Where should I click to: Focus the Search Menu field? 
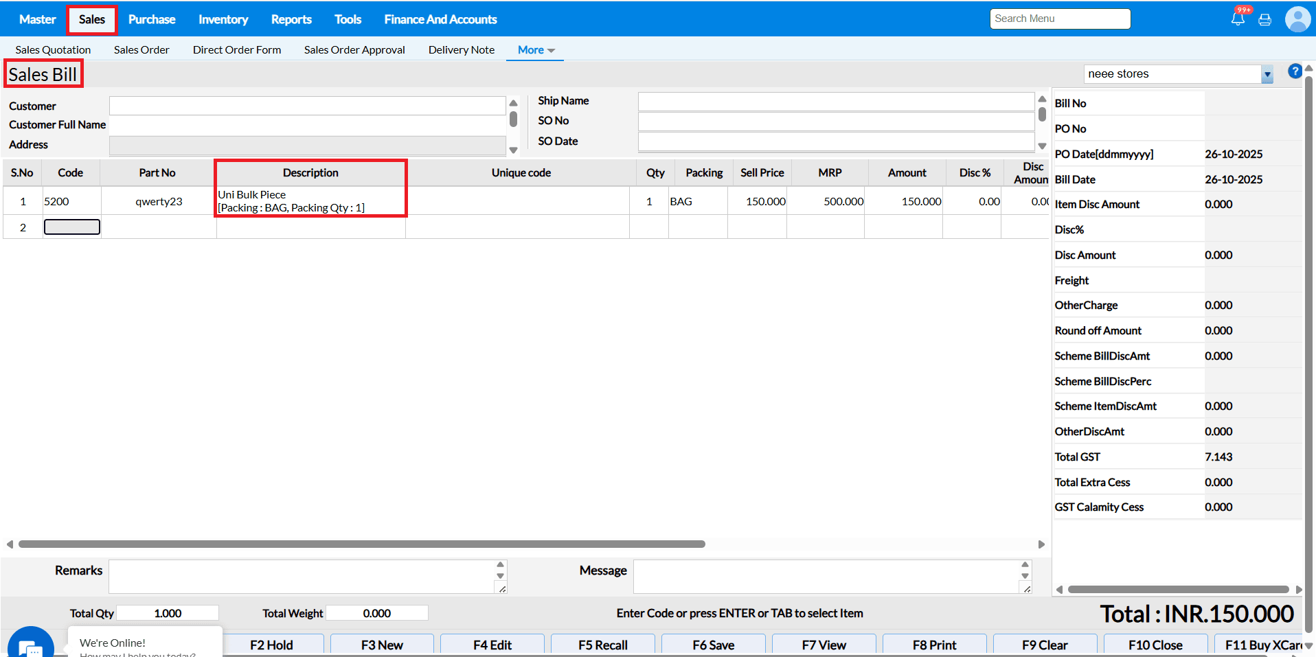[x=1060, y=19]
